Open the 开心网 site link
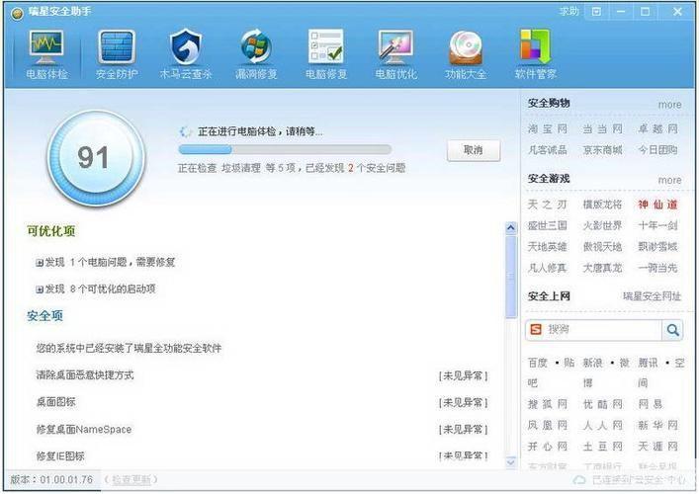Screen dimensions: 699x494 [x=548, y=447]
